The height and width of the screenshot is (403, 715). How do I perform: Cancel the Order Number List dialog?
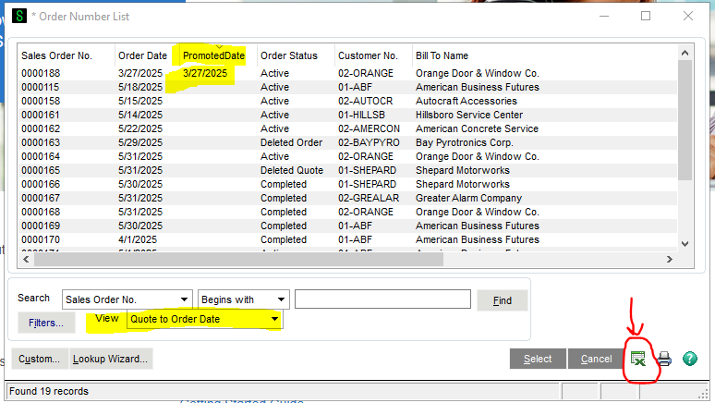coord(596,359)
